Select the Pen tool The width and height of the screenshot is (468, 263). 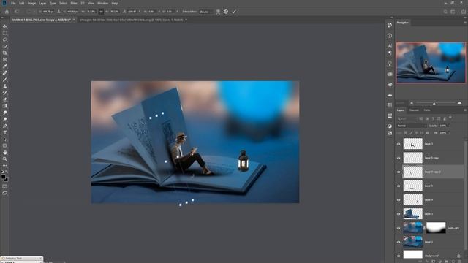[x=5, y=126]
